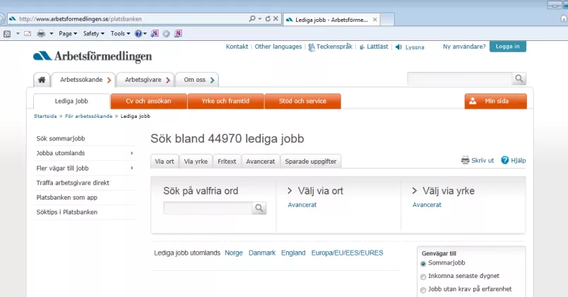Open the Cv och ansökan tab
This screenshot has height=297, width=568.
tap(148, 101)
